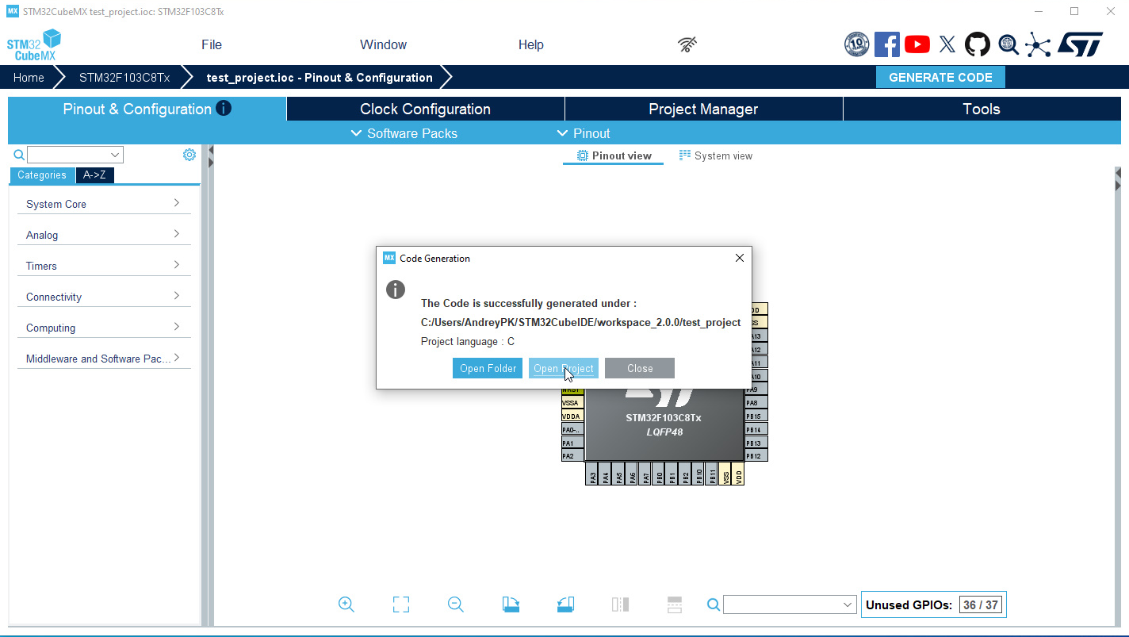The image size is (1129, 637).
Task: Expand the System Core category
Action: click(x=104, y=204)
